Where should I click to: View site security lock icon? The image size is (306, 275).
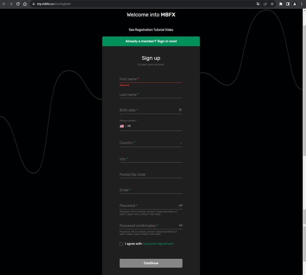tap(34, 4)
